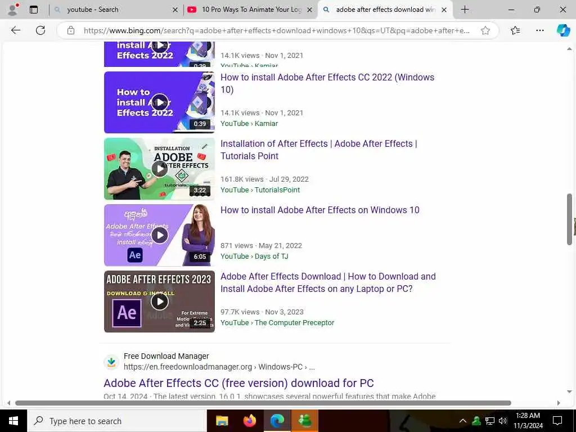
Task: Go back using the back arrow
Action: point(16,30)
